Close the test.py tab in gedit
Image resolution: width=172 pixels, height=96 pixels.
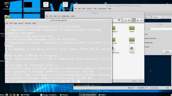tap(159, 17)
